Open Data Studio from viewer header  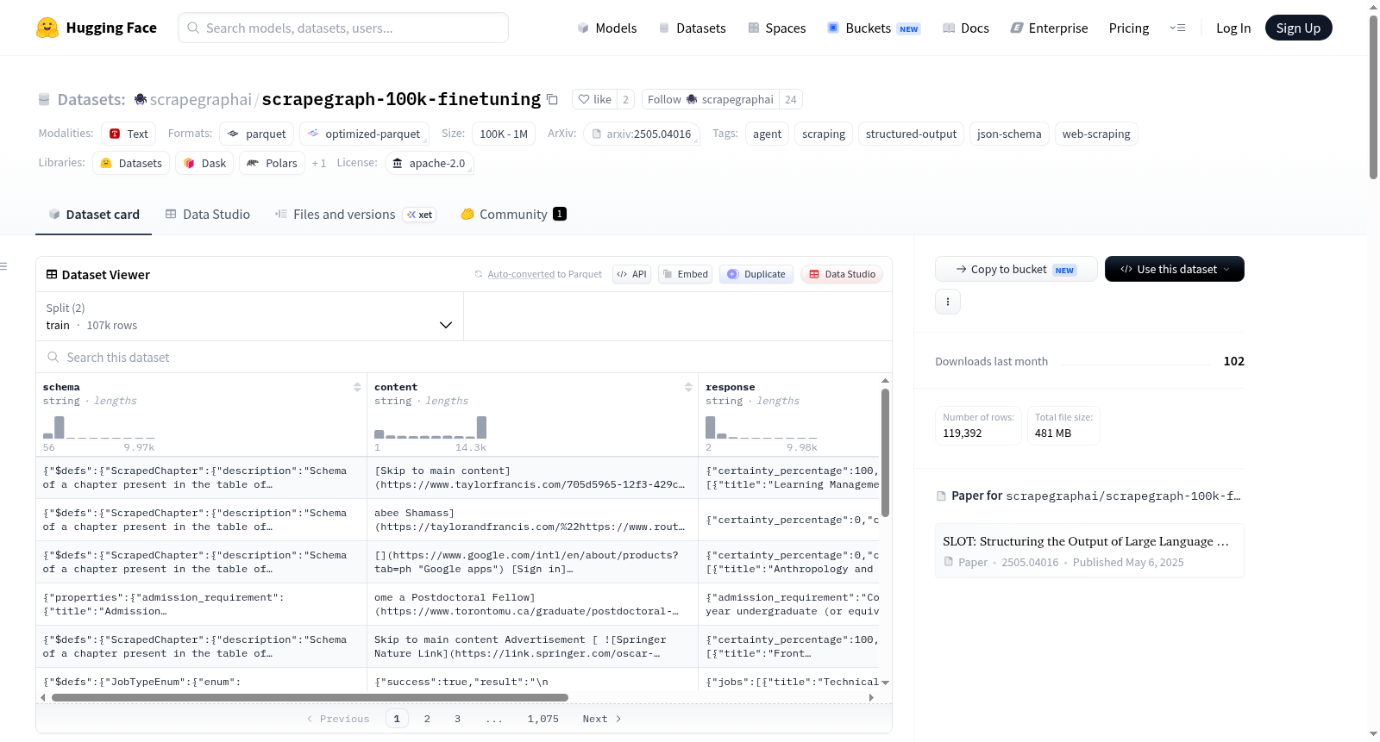click(x=842, y=274)
